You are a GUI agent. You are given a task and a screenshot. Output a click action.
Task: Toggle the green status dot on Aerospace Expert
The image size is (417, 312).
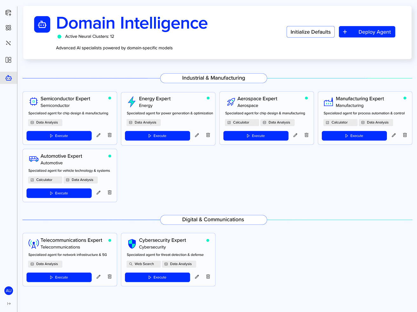[x=306, y=98]
